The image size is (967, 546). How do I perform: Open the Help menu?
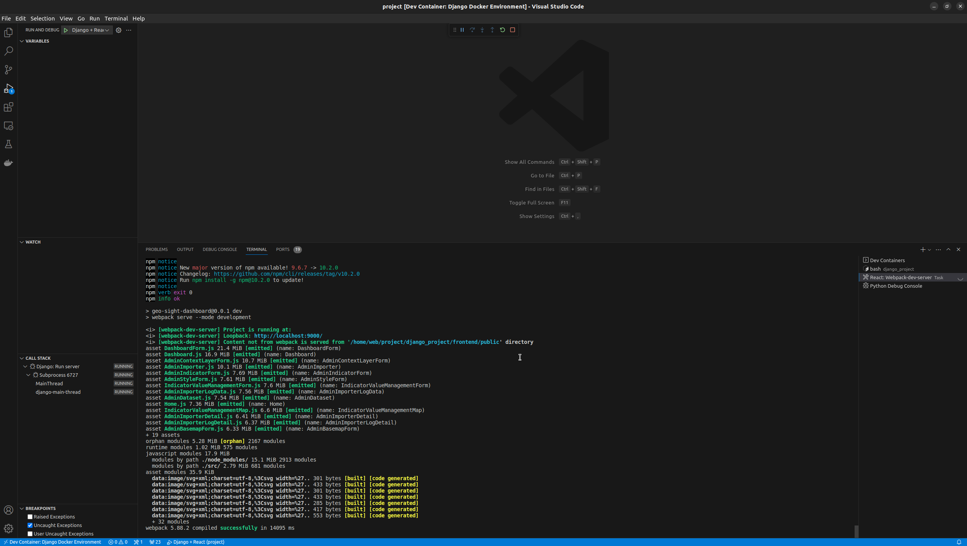138,19
